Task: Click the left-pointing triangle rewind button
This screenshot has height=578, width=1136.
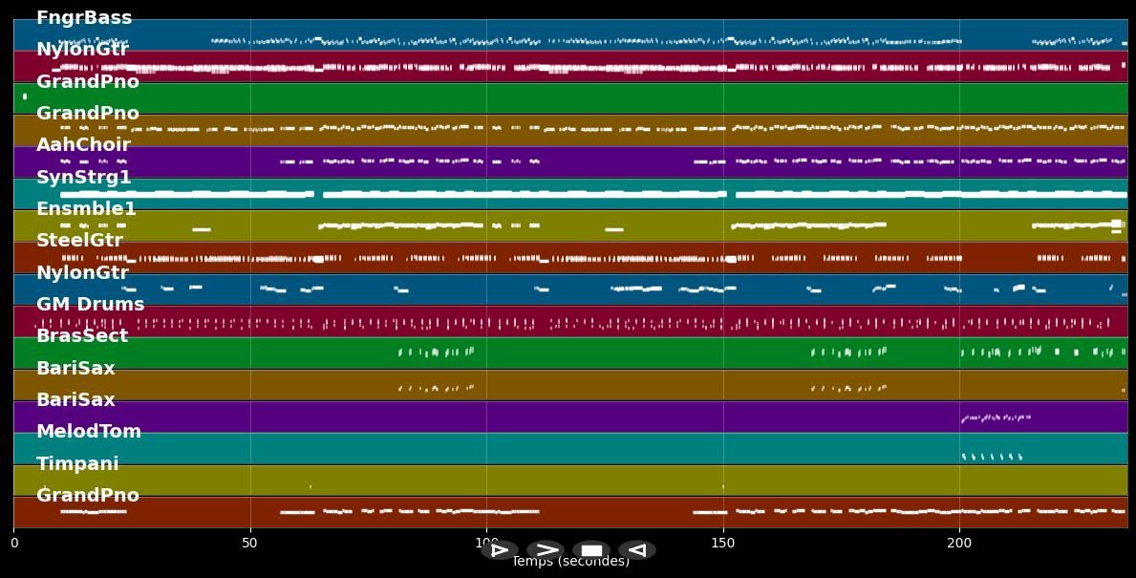Action: [x=636, y=550]
